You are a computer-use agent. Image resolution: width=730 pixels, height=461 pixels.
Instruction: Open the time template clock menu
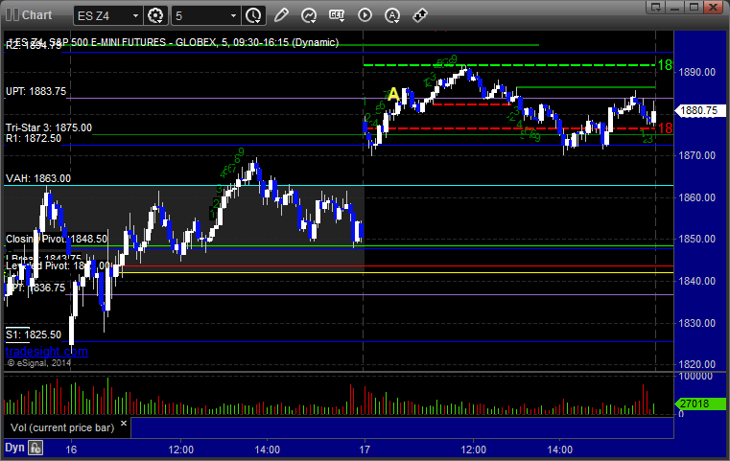tap(253, 15)
